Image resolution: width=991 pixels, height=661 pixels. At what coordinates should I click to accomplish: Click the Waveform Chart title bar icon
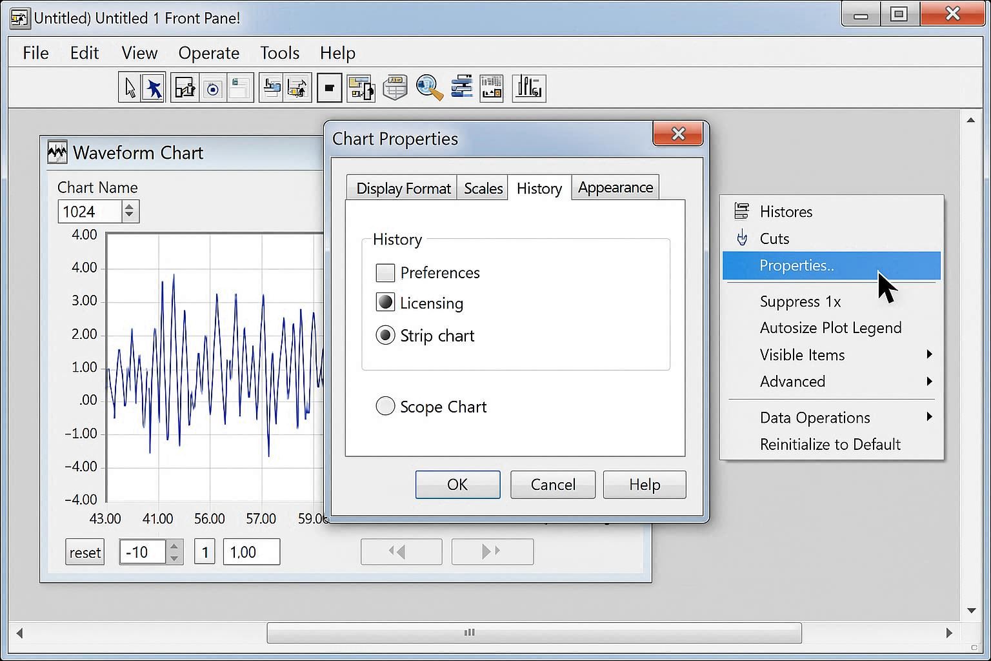(57, 152)
